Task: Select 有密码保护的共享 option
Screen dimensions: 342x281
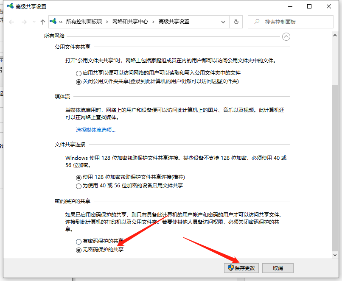Action: pos(78,241)
